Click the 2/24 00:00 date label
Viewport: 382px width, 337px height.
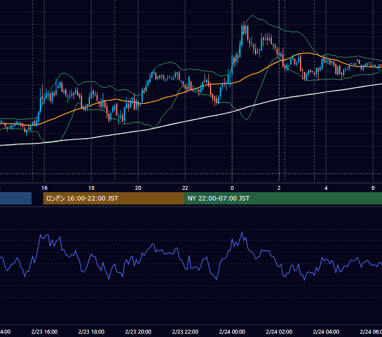[x=232, y=331]
